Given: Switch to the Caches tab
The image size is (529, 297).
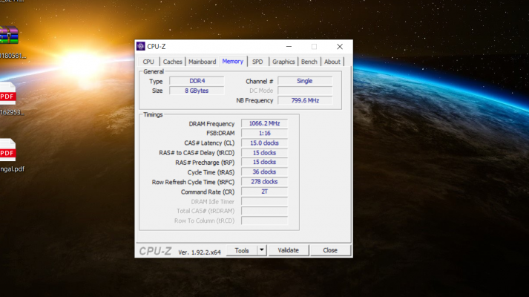Looking at the screenshot, I should click(x=172, y=62).
